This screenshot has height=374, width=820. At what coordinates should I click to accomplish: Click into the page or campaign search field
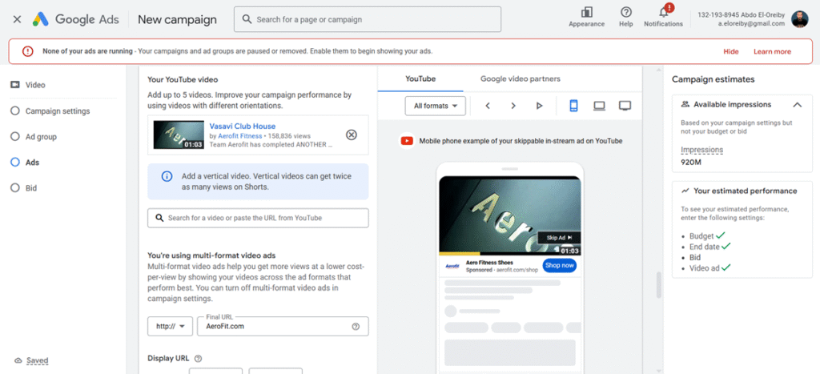click(x=367, y=19)
